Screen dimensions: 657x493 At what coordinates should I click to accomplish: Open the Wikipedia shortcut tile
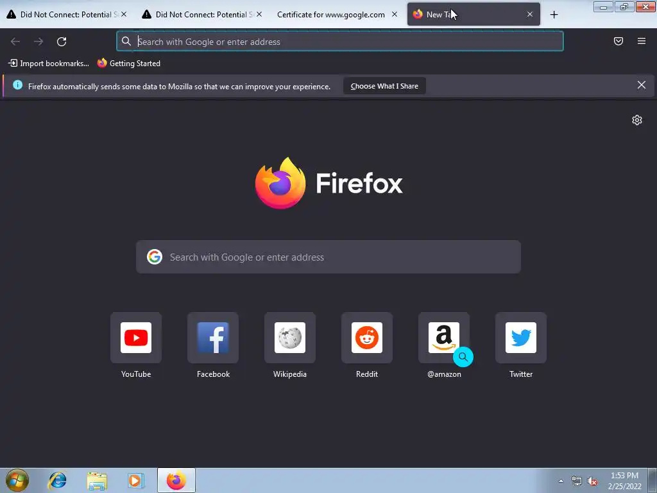click(290, 338)
